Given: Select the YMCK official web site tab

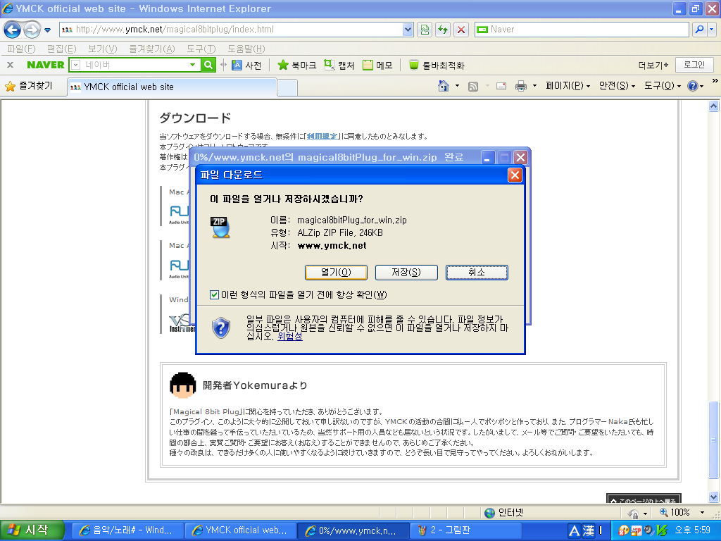Looking at the screenshot, I should [172, 87].
